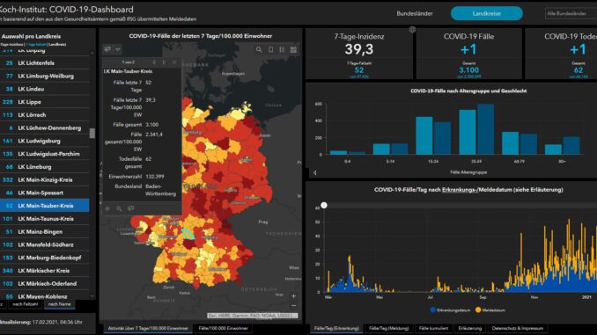
Task: Select LK Lippe in the list
Action: click(x=45, y=102)
